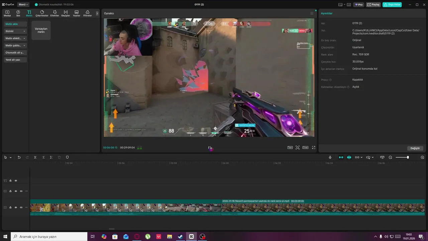Open the Medya tab
The image size is (428, 241).
tap(7, 13)
